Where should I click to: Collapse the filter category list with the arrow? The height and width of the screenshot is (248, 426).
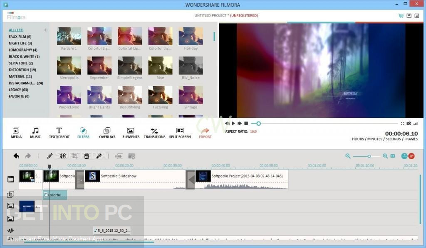46,30
